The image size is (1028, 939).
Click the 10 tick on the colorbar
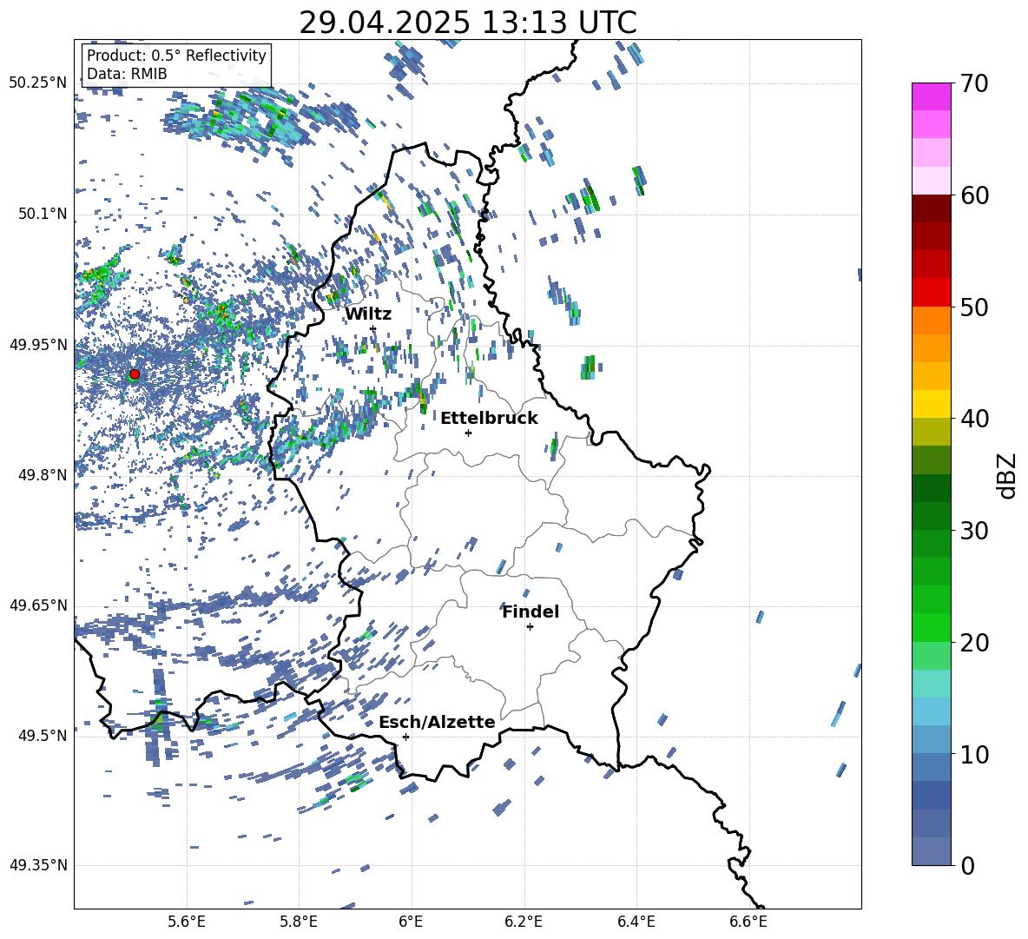974,754
